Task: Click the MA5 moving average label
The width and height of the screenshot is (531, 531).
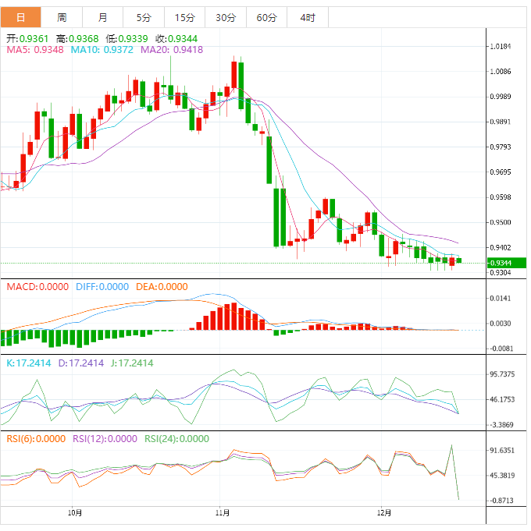Action: 35,50
